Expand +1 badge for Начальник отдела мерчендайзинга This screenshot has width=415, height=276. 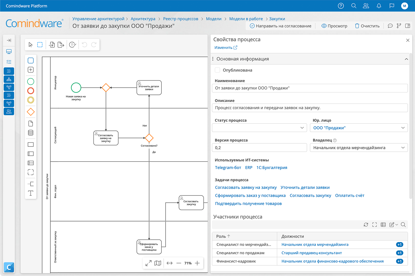pos(399,245)
